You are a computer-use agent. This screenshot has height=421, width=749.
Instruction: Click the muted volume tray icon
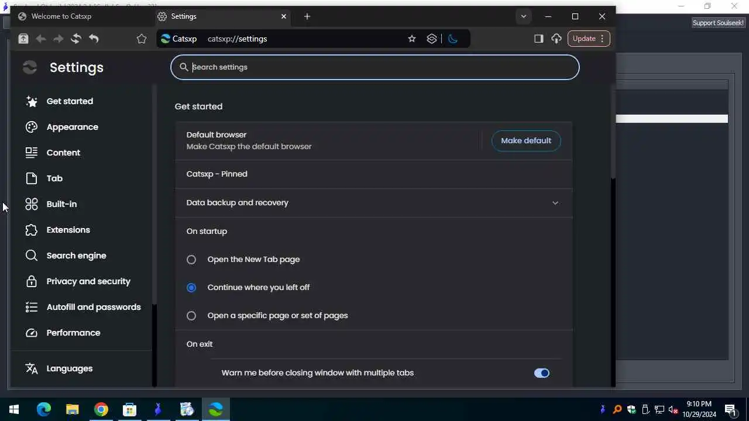674,409
